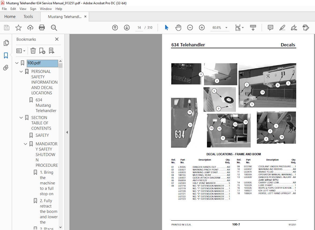The image size is (315, 230).
Task: Open the Help menu
Action: pyautogui.click(x=59, y=9)
